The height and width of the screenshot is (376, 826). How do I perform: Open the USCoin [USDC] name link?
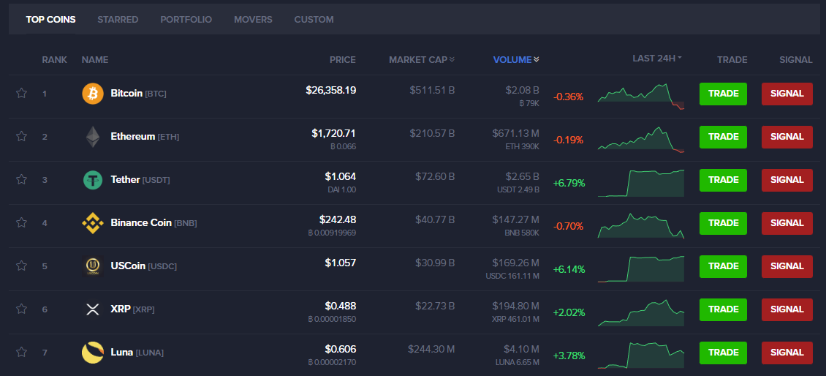[144, 266]
